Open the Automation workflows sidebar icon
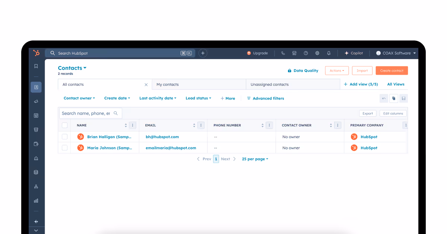Screen dimensions: 447x234 point(36,186)
